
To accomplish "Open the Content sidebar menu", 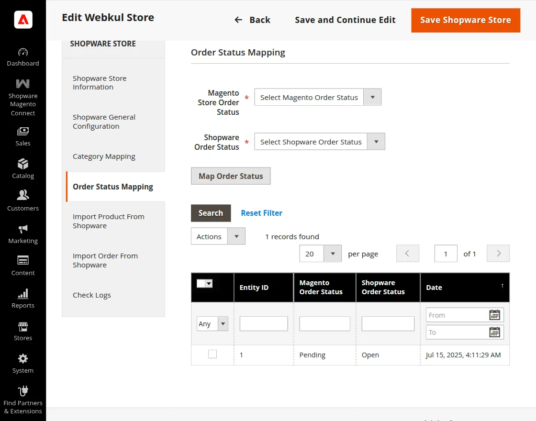I will coord(22,266).
